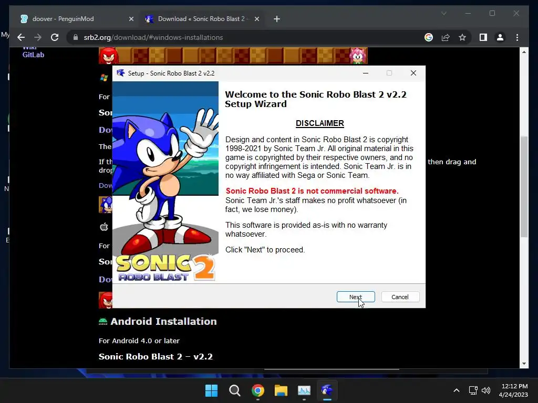Screen dimensions: 538x403
Task: Open clock and date 12:12 PM
Action: (513, 390)
